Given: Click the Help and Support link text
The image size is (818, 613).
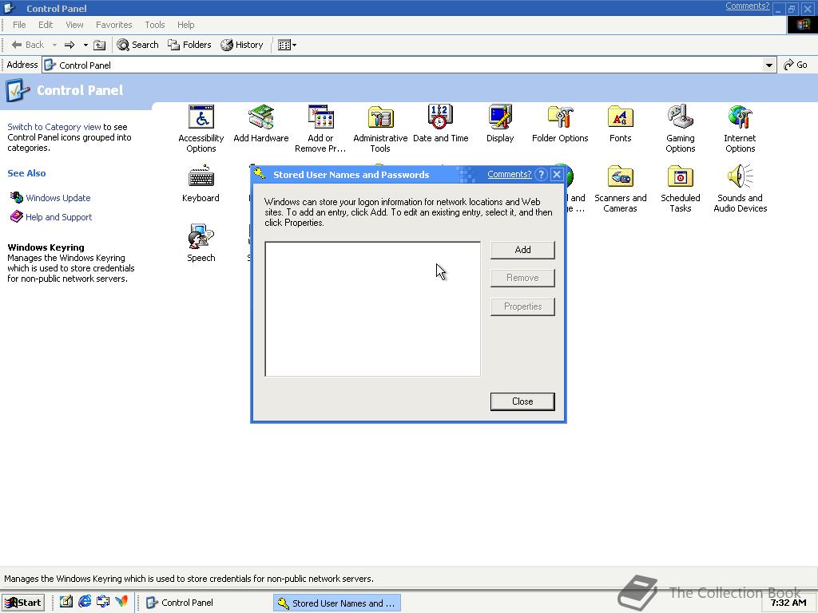Looking at the screenshot, I should 59,217.
